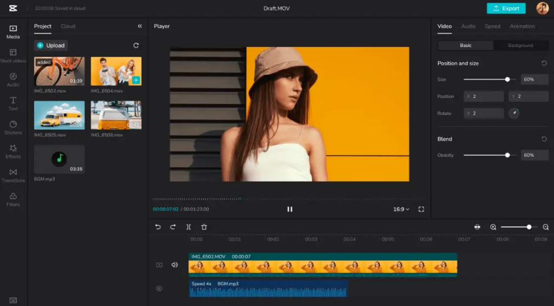The image size is (554, 306).
Task: Click the keyboard shortcuts icon
Action: click(13, 301)
